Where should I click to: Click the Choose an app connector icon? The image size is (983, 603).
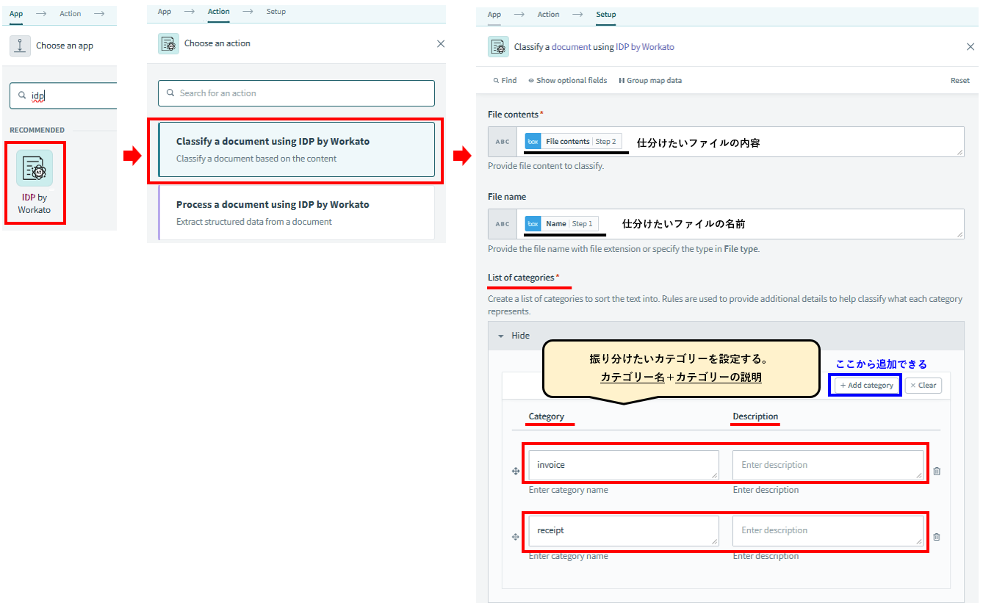(x=20, y=46)
